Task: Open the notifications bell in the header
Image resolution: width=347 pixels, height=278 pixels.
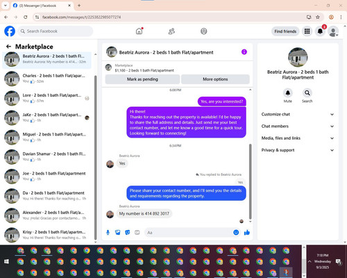Action: (320, 31)
